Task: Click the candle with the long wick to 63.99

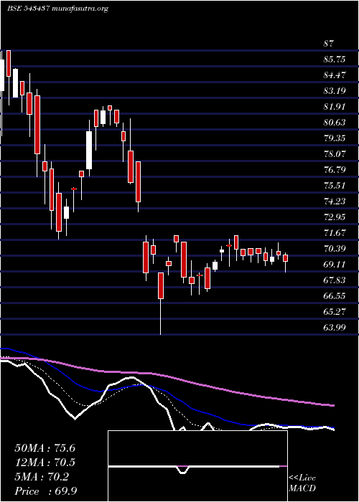Action: (x=160, y=303)
